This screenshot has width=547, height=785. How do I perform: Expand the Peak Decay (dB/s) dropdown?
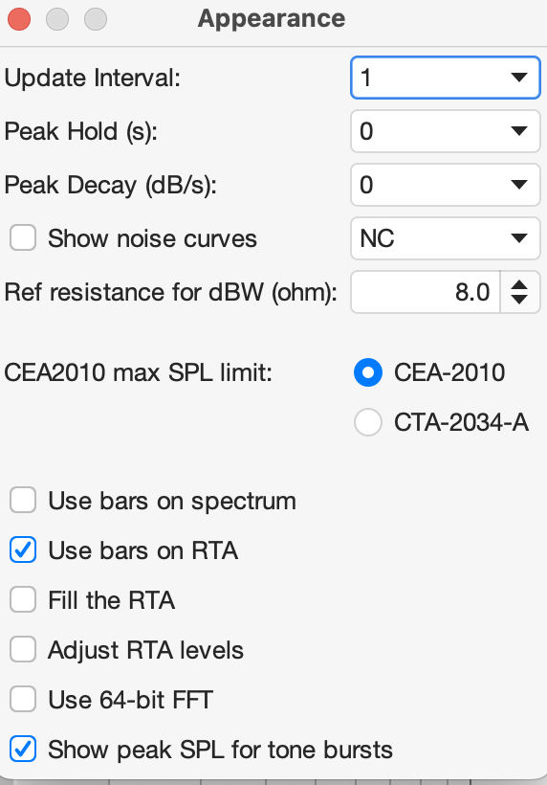click(x=445, y=185)
